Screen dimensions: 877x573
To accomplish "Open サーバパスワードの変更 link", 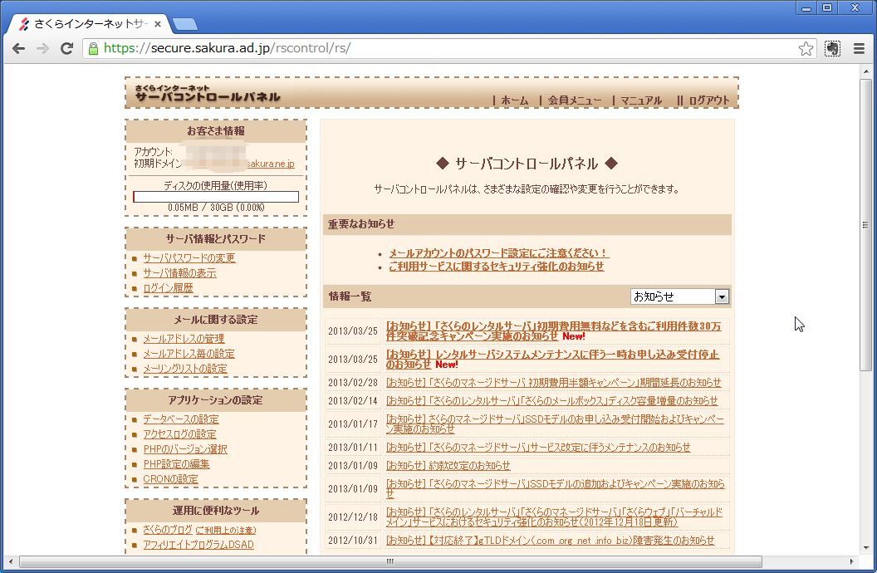I will (189, 258).
